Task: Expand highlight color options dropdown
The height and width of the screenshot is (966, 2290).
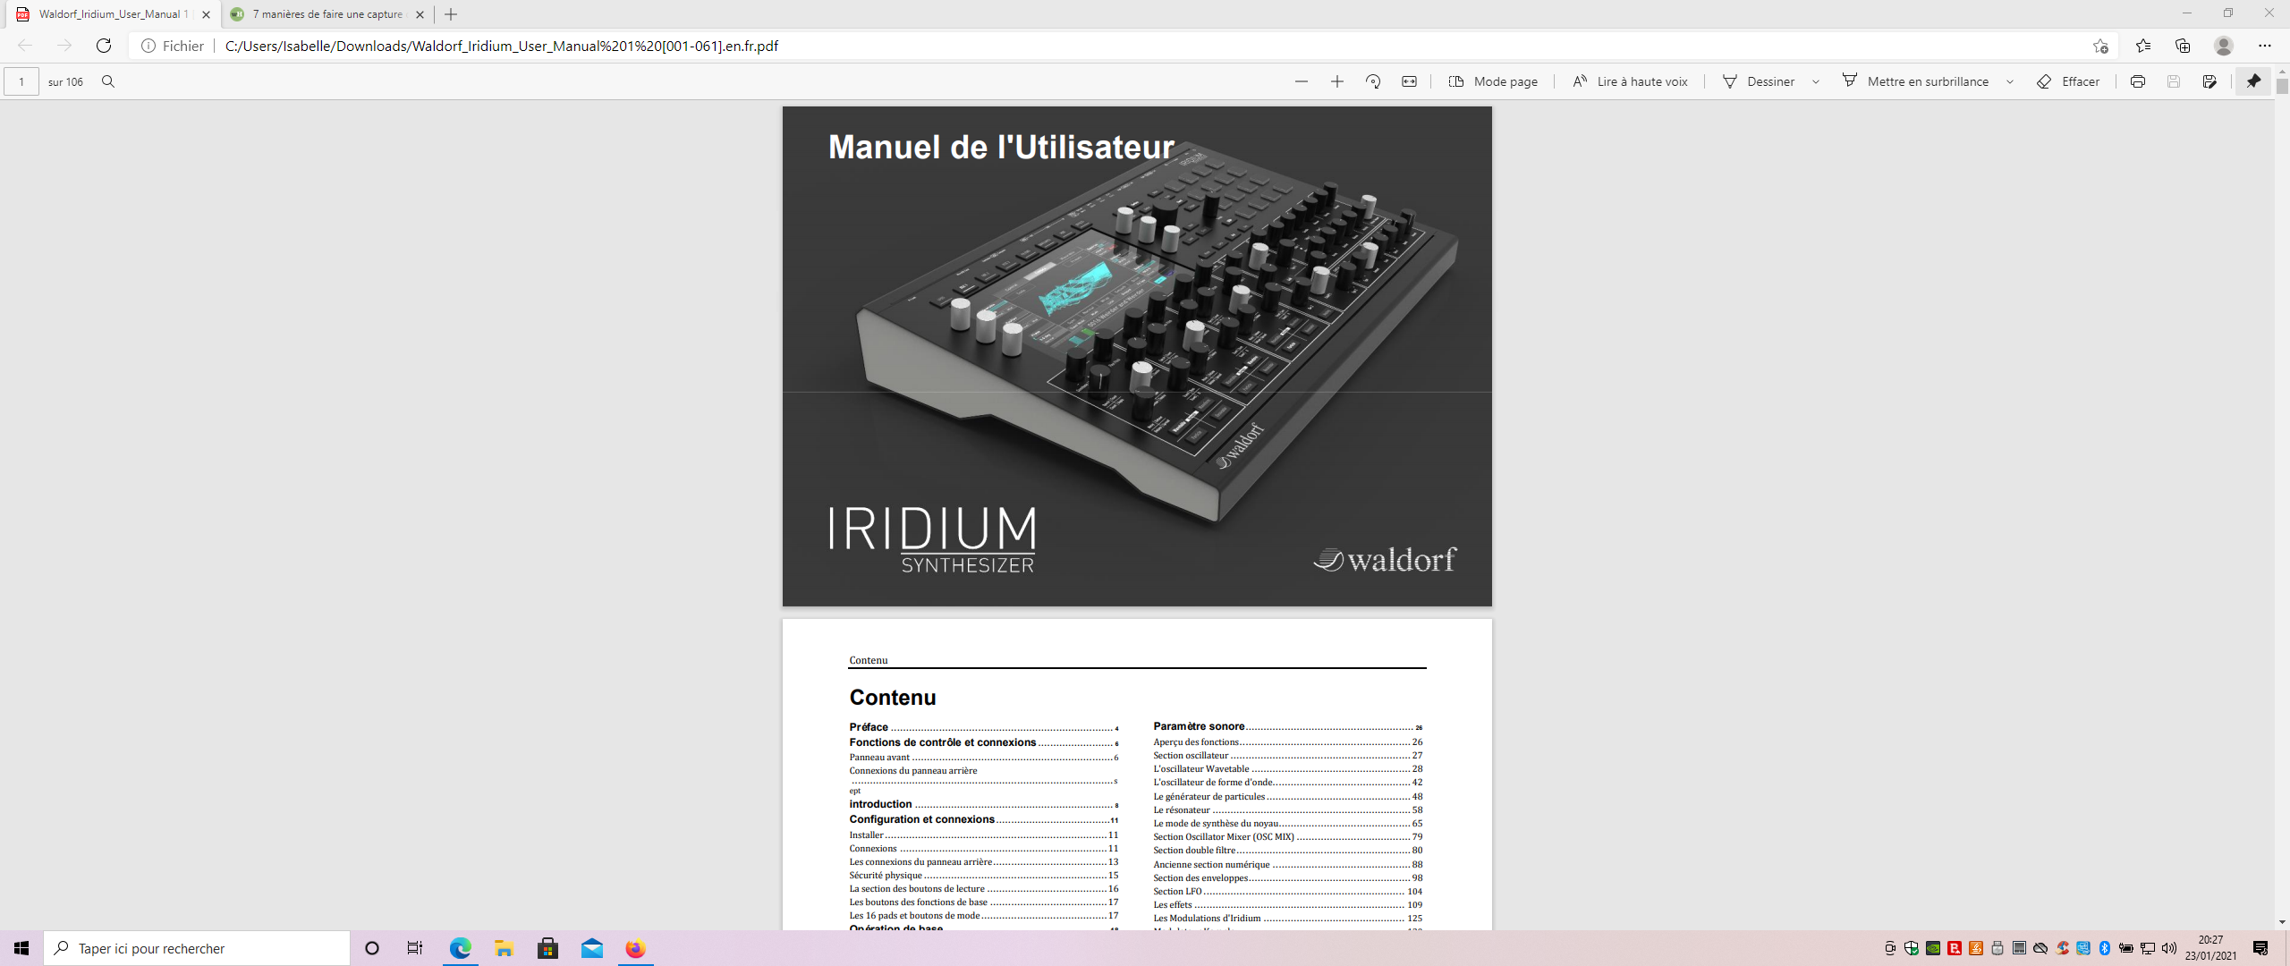Action: click(2010, 81)
